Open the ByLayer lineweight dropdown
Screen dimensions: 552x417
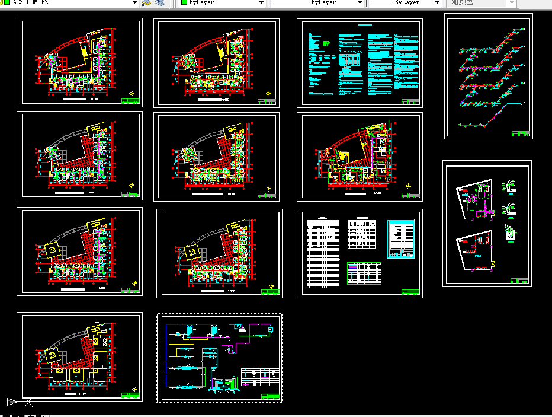point(405,3)
